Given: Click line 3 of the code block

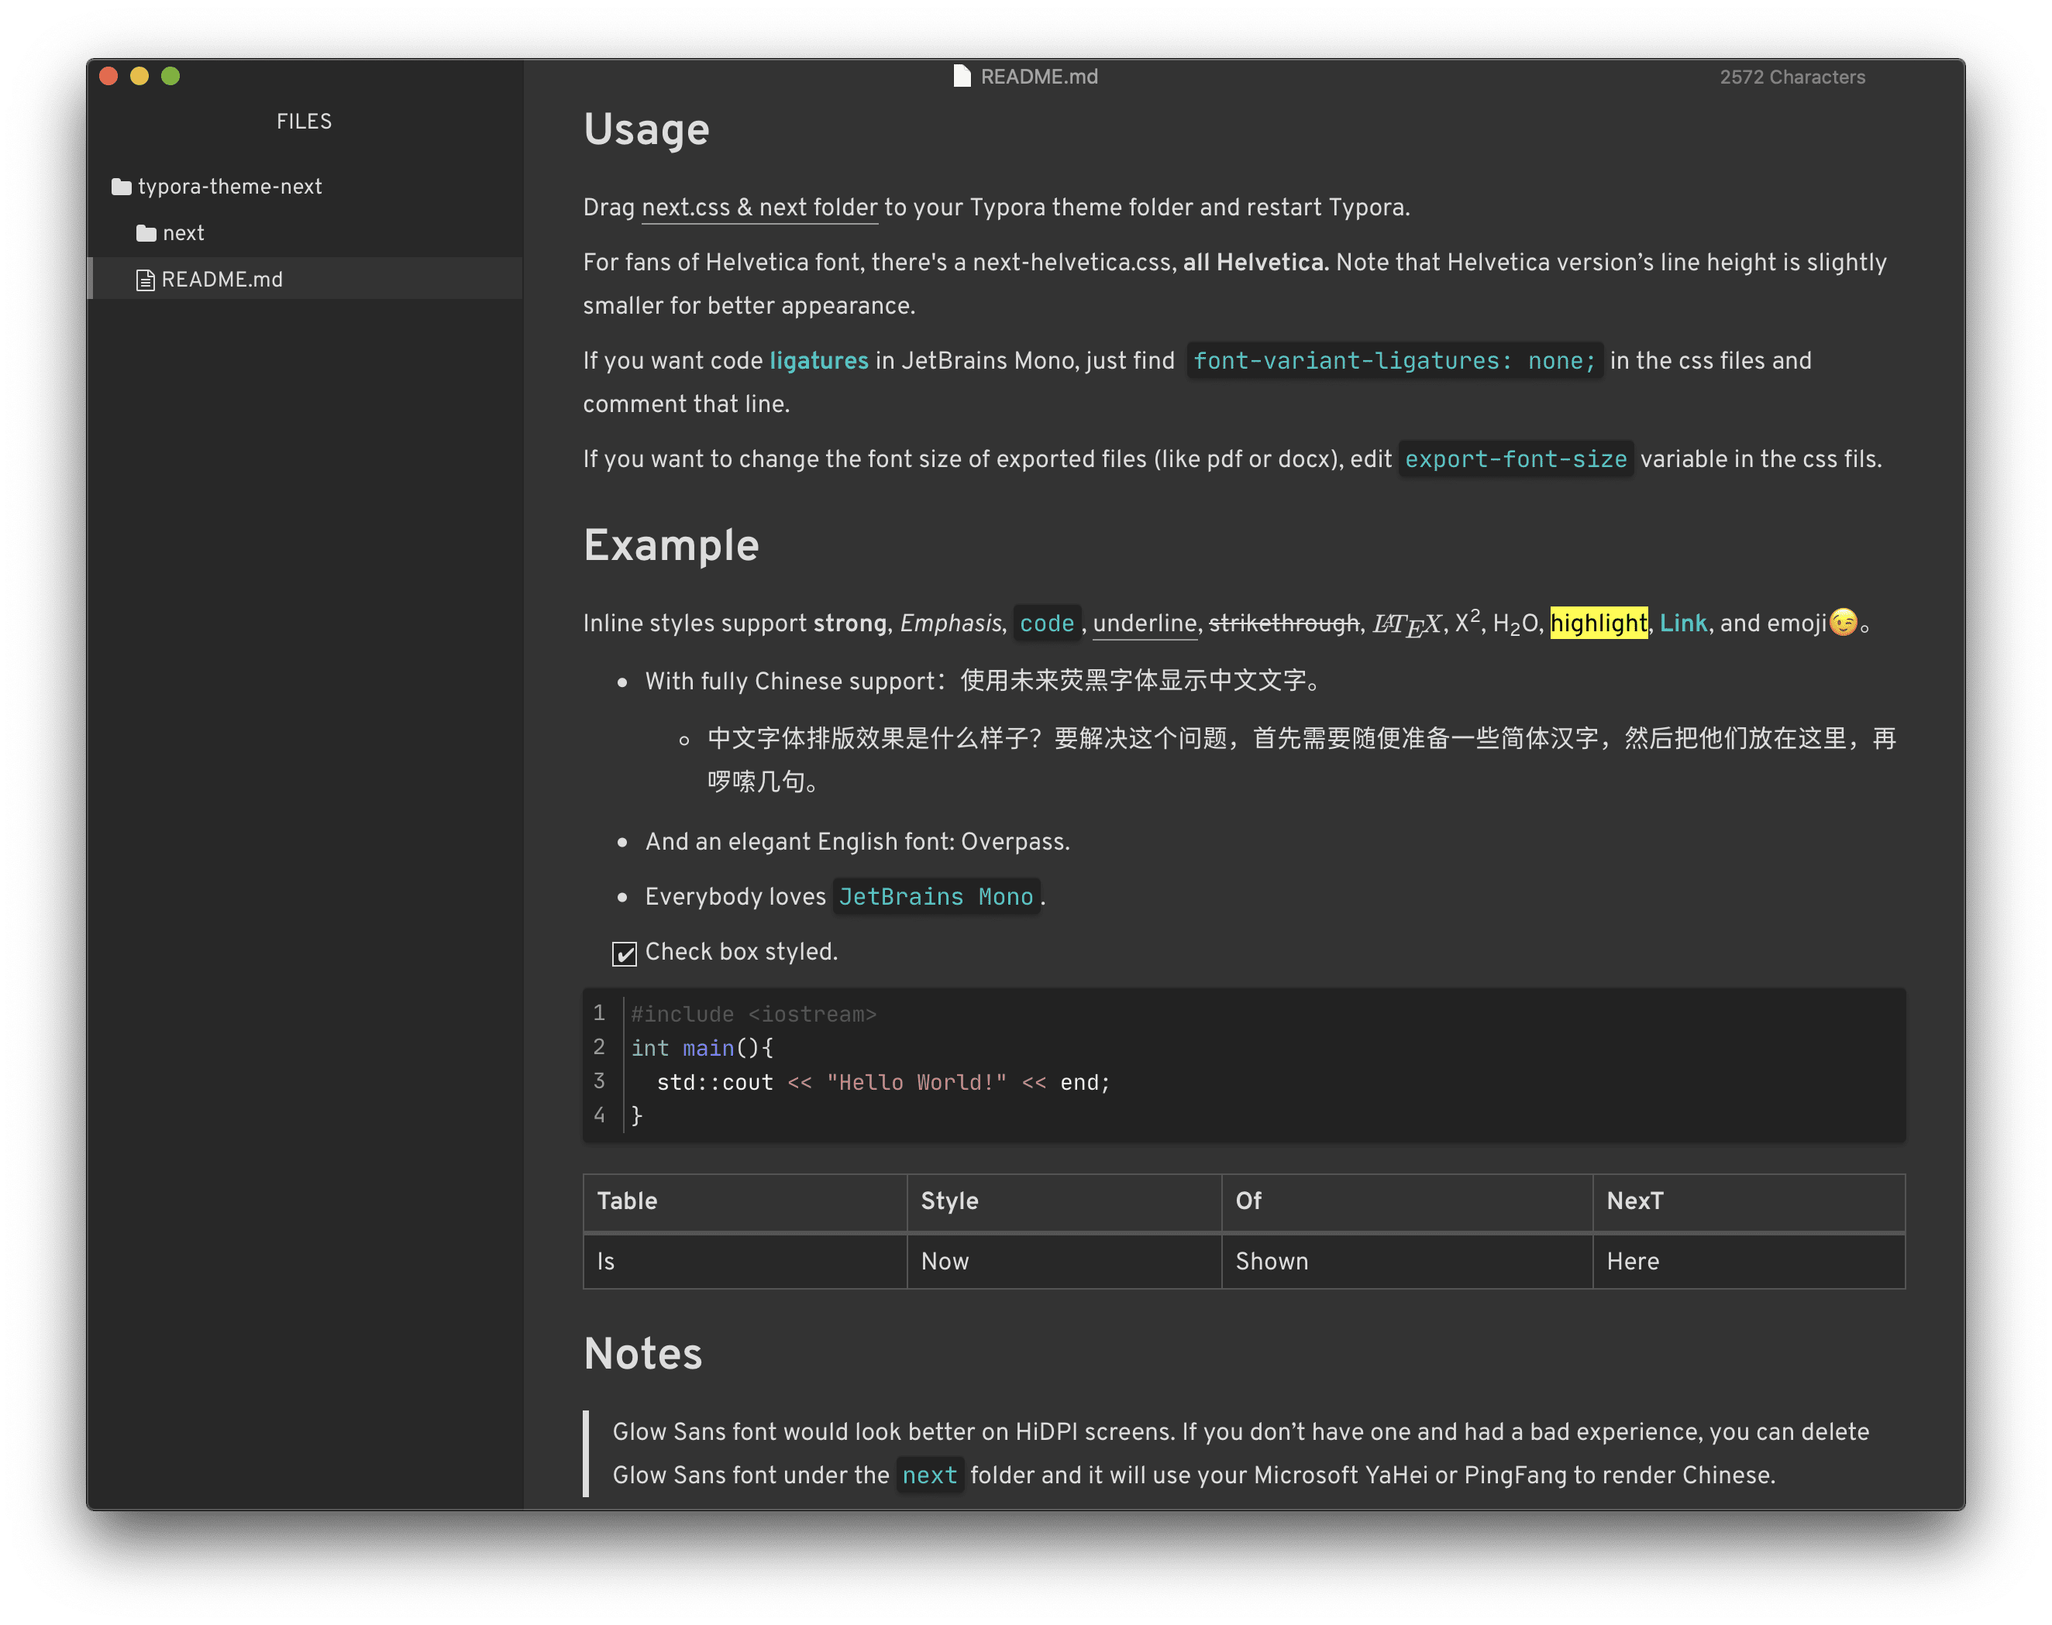Looking at the screenshot, I should coord(883,1082).
